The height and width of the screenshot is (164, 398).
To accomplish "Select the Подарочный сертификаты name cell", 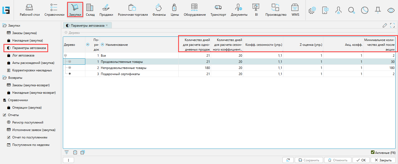I will [x=139, y=74].
